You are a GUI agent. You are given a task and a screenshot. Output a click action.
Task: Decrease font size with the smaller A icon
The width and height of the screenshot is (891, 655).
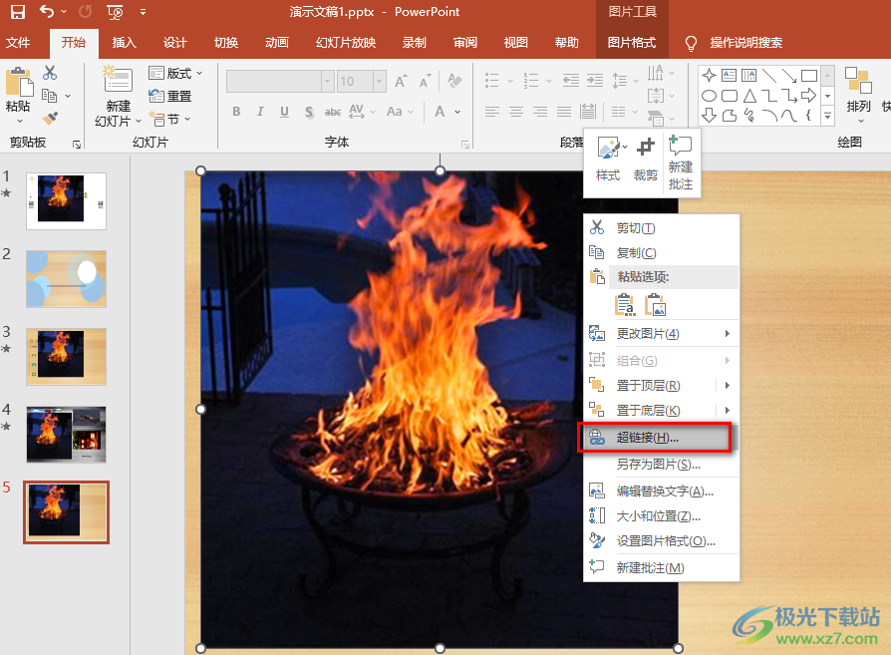click(425, 82)
